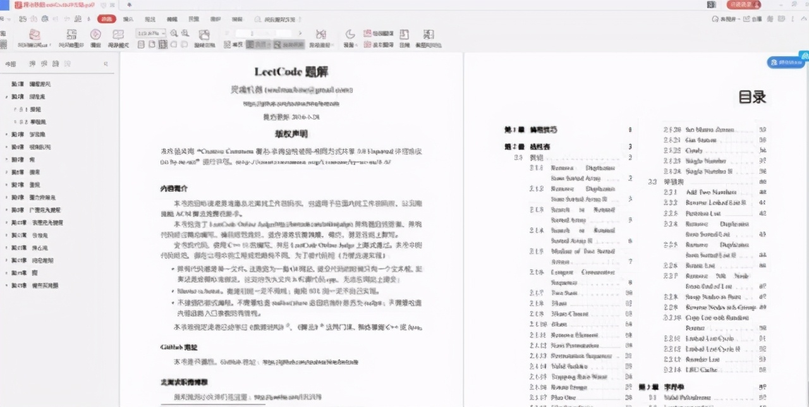809x407 pixels.
Task: Click the moon-shaped background icon
Action: pos(350,35)
